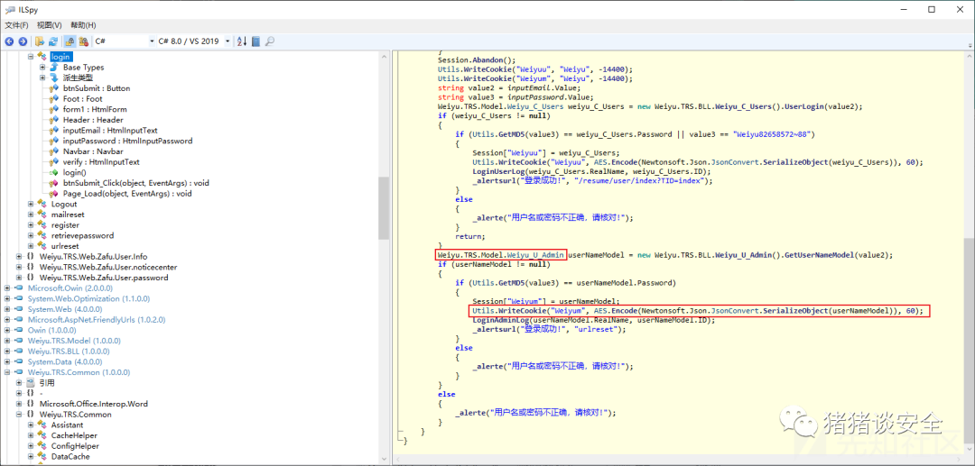Open the 文件(F) menu
This screenshot has width=975, height=466.
coord(17,25)
